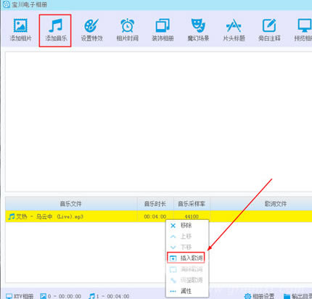
Task: Open 魔幻场景 theater masks tool
Action: (198, 30)
